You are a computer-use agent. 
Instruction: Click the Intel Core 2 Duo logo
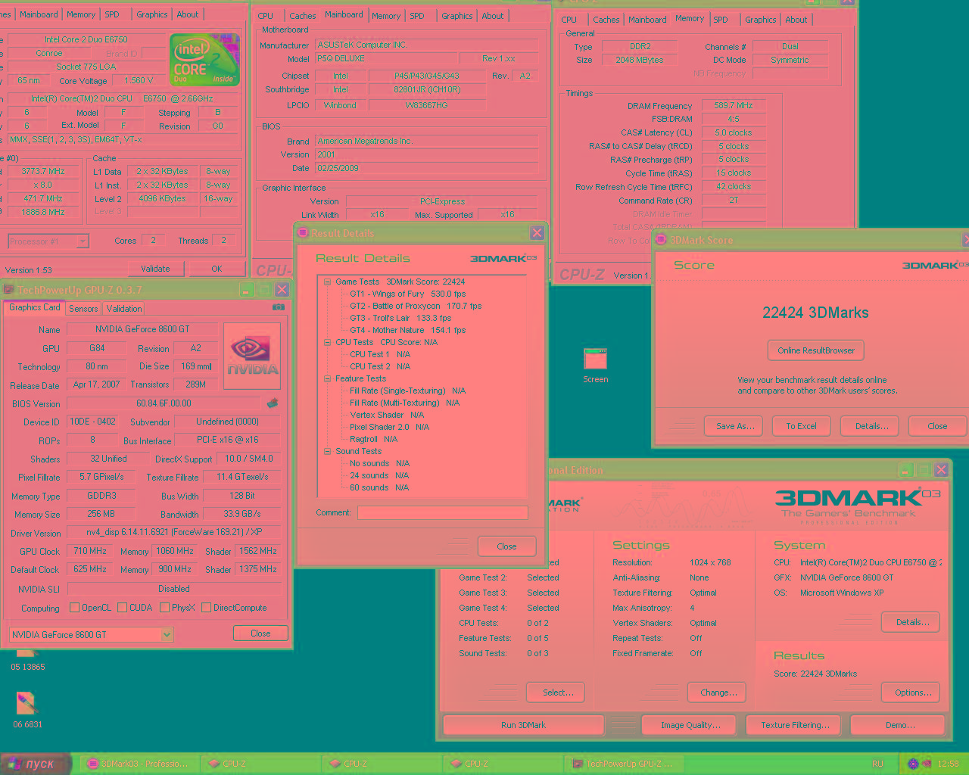204,59
